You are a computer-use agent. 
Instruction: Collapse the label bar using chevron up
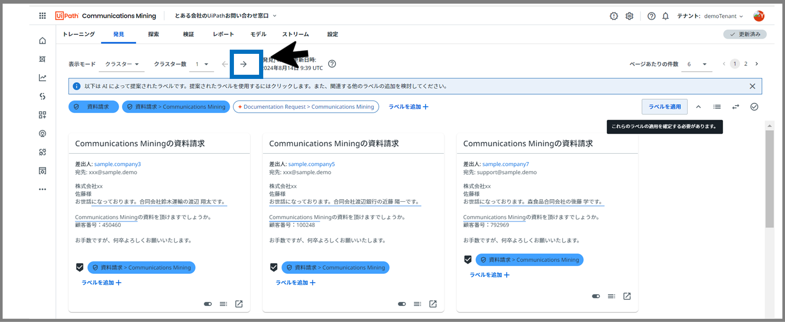[x=698, y=107]
